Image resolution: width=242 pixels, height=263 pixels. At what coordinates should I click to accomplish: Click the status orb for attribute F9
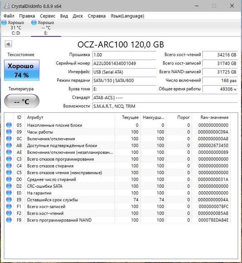(x=9, y=220)
